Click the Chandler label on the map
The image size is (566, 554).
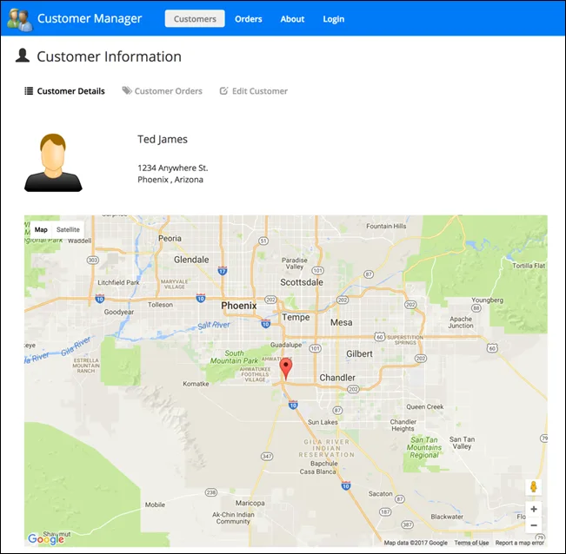click(337, 378)
